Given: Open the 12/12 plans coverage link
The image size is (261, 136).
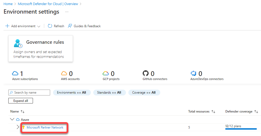Looking at the screenshot, I should pyautogui.click(x=233, y=126).
